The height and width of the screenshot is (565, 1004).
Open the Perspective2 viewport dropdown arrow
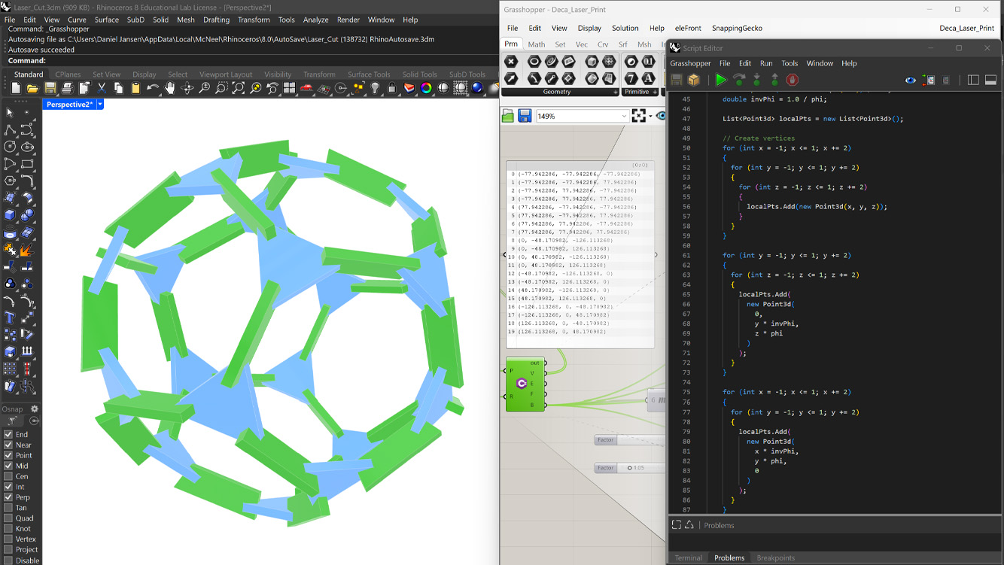pyautogui.click(x=100, y=105)
